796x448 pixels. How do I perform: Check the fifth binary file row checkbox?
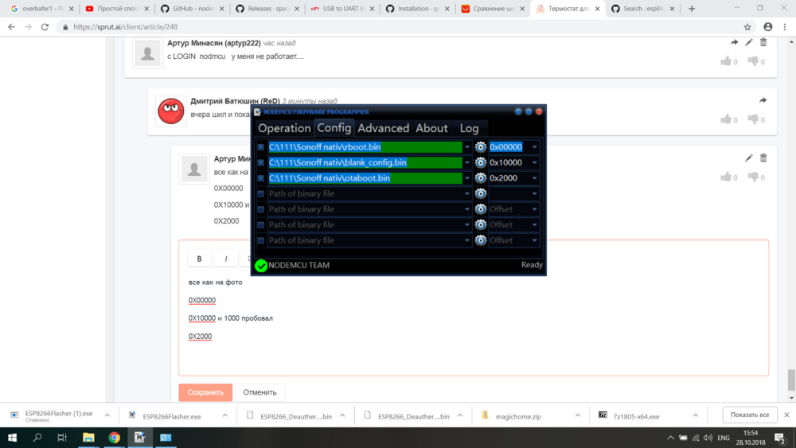coord(261,209)
